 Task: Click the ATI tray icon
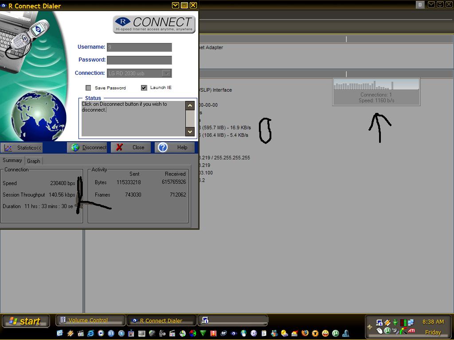(411, 330)
